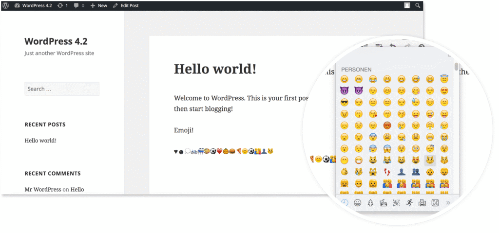Click the user avatar in admin bar
The width and height of the screenshot is (499, 233).
coord(407,5)
